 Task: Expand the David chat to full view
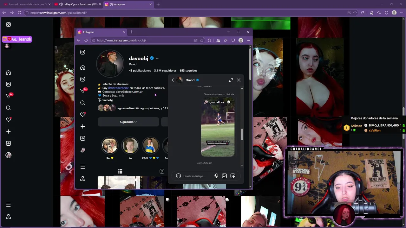click(231, 80)
